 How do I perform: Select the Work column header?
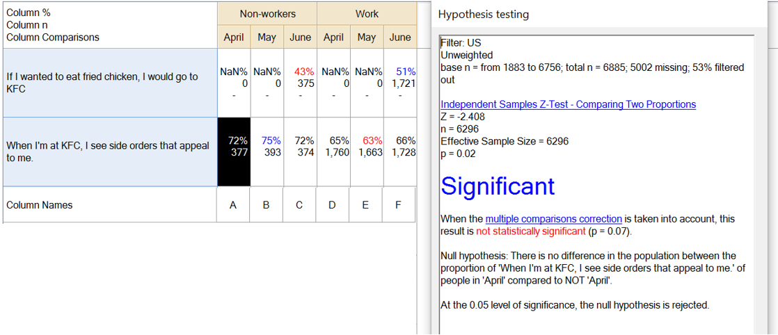tap(367, 14)
